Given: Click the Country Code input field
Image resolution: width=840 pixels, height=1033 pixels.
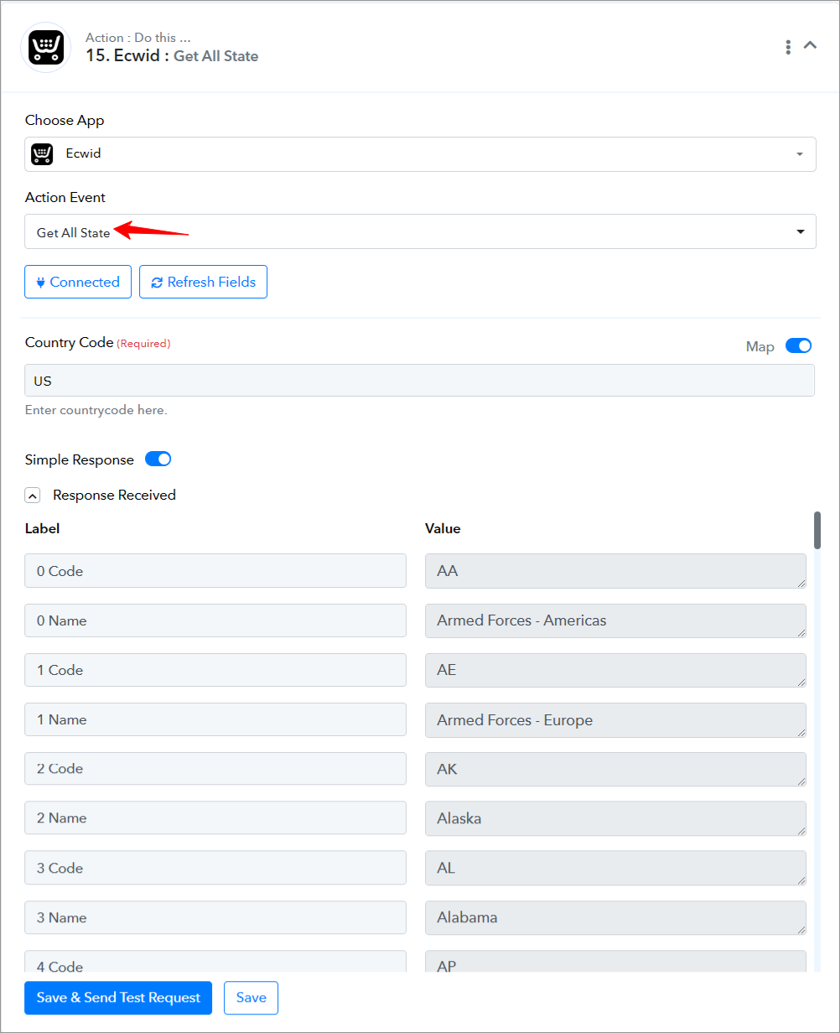Looking at the screenshot, I should click(419, 381).
